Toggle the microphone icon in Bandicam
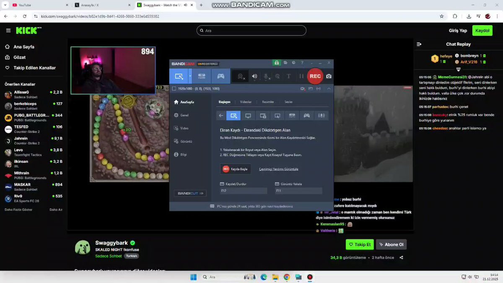This screenshot has height=283, width=503. pyautogui.click(x=266, y=76)
